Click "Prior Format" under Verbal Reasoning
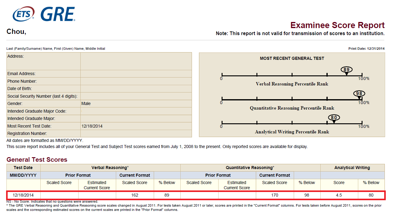Image resolution: width=394 pixels, height=217 pixels. (78, 175)
